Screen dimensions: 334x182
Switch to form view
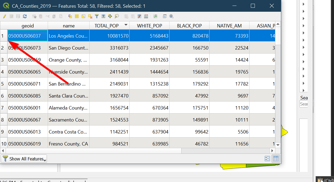(x=267, y=159)
